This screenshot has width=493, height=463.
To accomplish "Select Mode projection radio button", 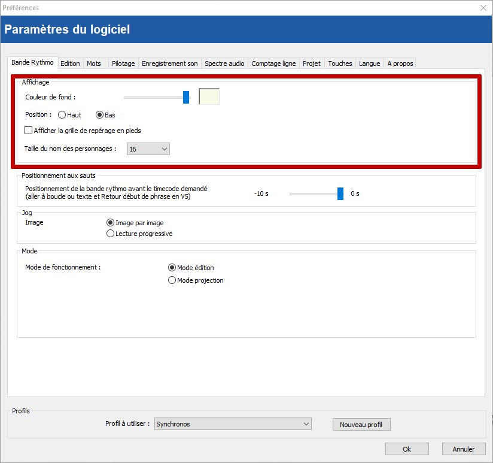I will click(172, 280).
